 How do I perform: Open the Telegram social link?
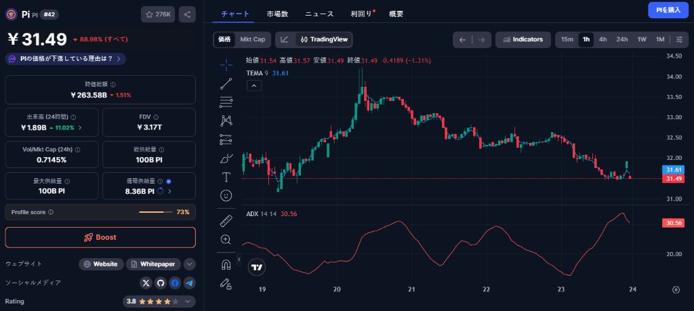pos(190,283)
